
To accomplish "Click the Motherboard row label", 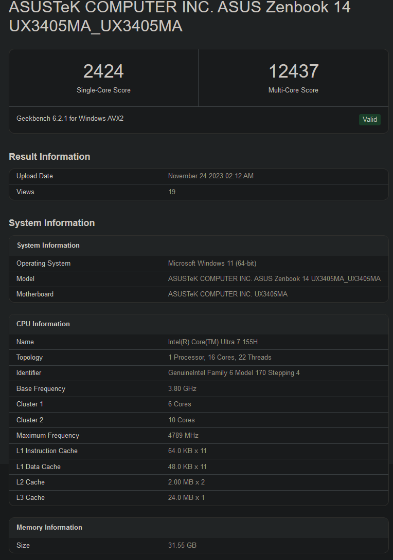I will (x=34, y=294).
